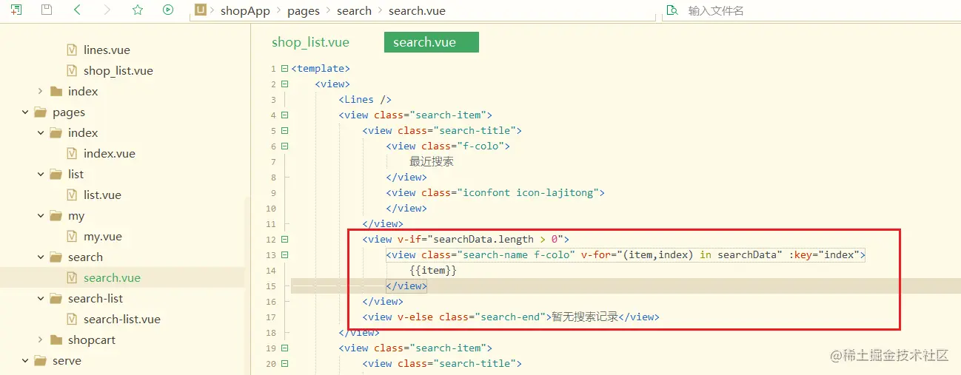Screen dimensions: 961x375
Task: Collapse the search-list folder chevron
Action: pos(41,299)
